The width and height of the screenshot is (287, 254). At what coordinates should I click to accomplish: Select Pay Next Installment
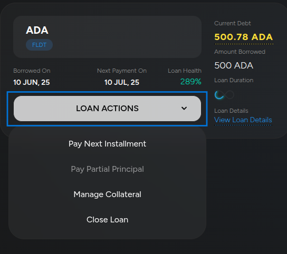(107, 144)
